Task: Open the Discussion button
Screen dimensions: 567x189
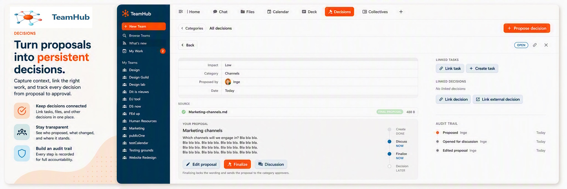Action: [x=271, y=164]
